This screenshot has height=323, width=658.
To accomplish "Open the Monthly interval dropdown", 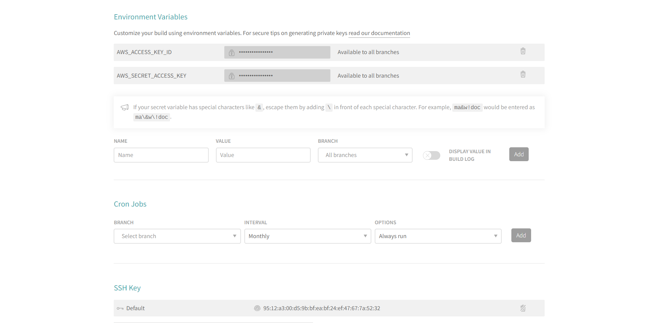I will tap(308, 236).
